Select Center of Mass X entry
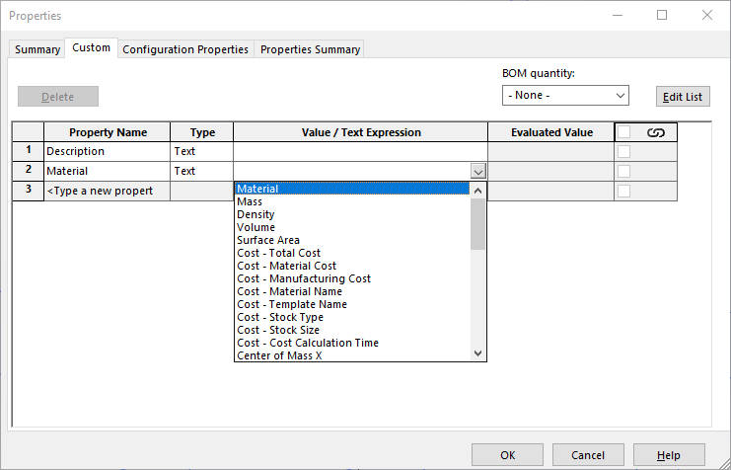 tap(279, 355)
